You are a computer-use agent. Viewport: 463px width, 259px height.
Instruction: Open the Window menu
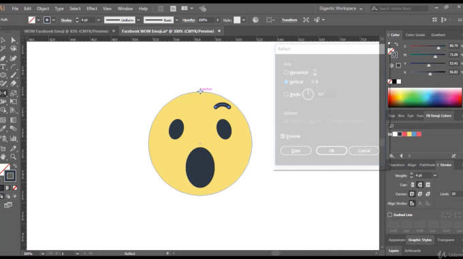pos(125,9)
